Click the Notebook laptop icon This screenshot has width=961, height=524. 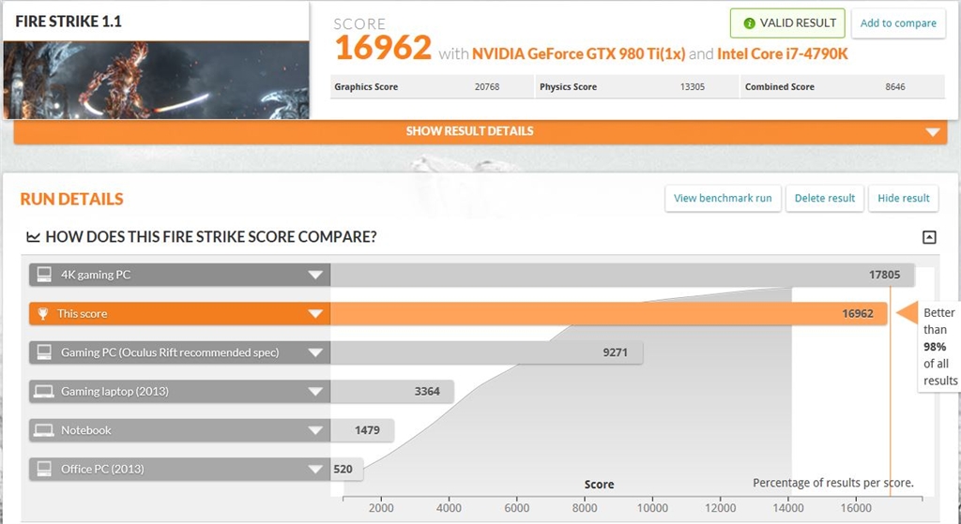[43, 430]
